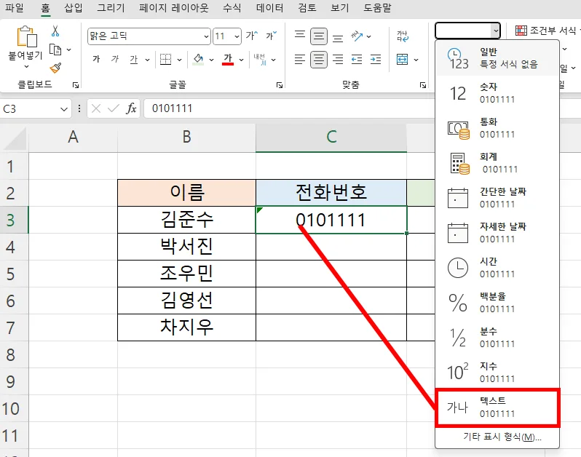Viewport: 581px width, 457px height.
Task: Choose the 자세한 날짜 format
Action: (497, 233)
